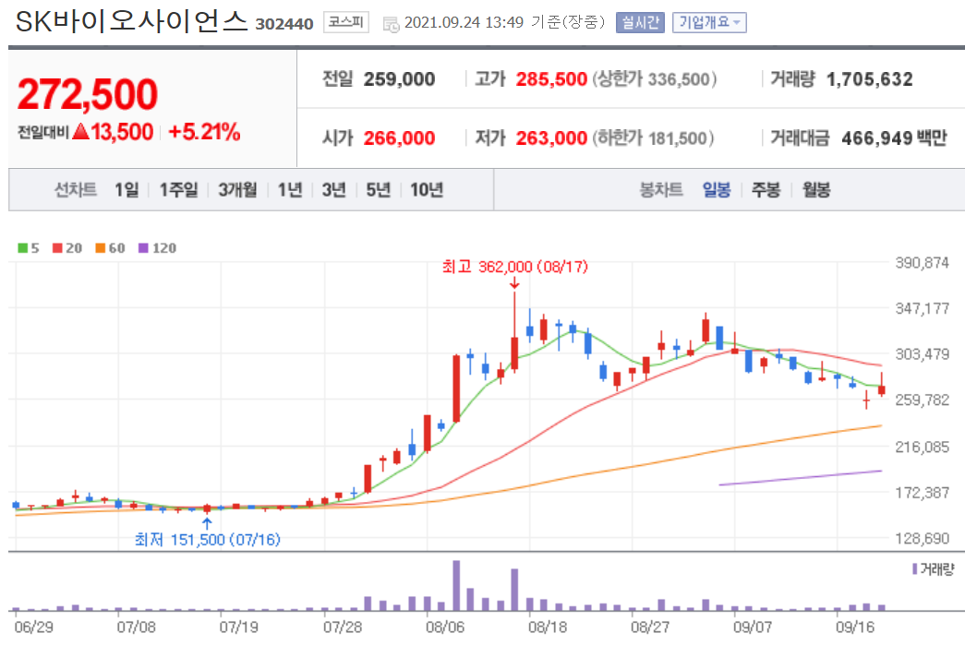Click the 고가 value 285,500

(x=551, y=79)
